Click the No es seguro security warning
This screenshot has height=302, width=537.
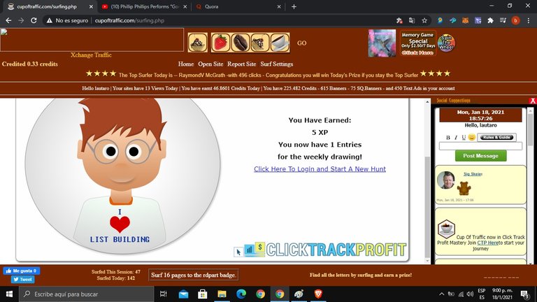coord(67,20)
